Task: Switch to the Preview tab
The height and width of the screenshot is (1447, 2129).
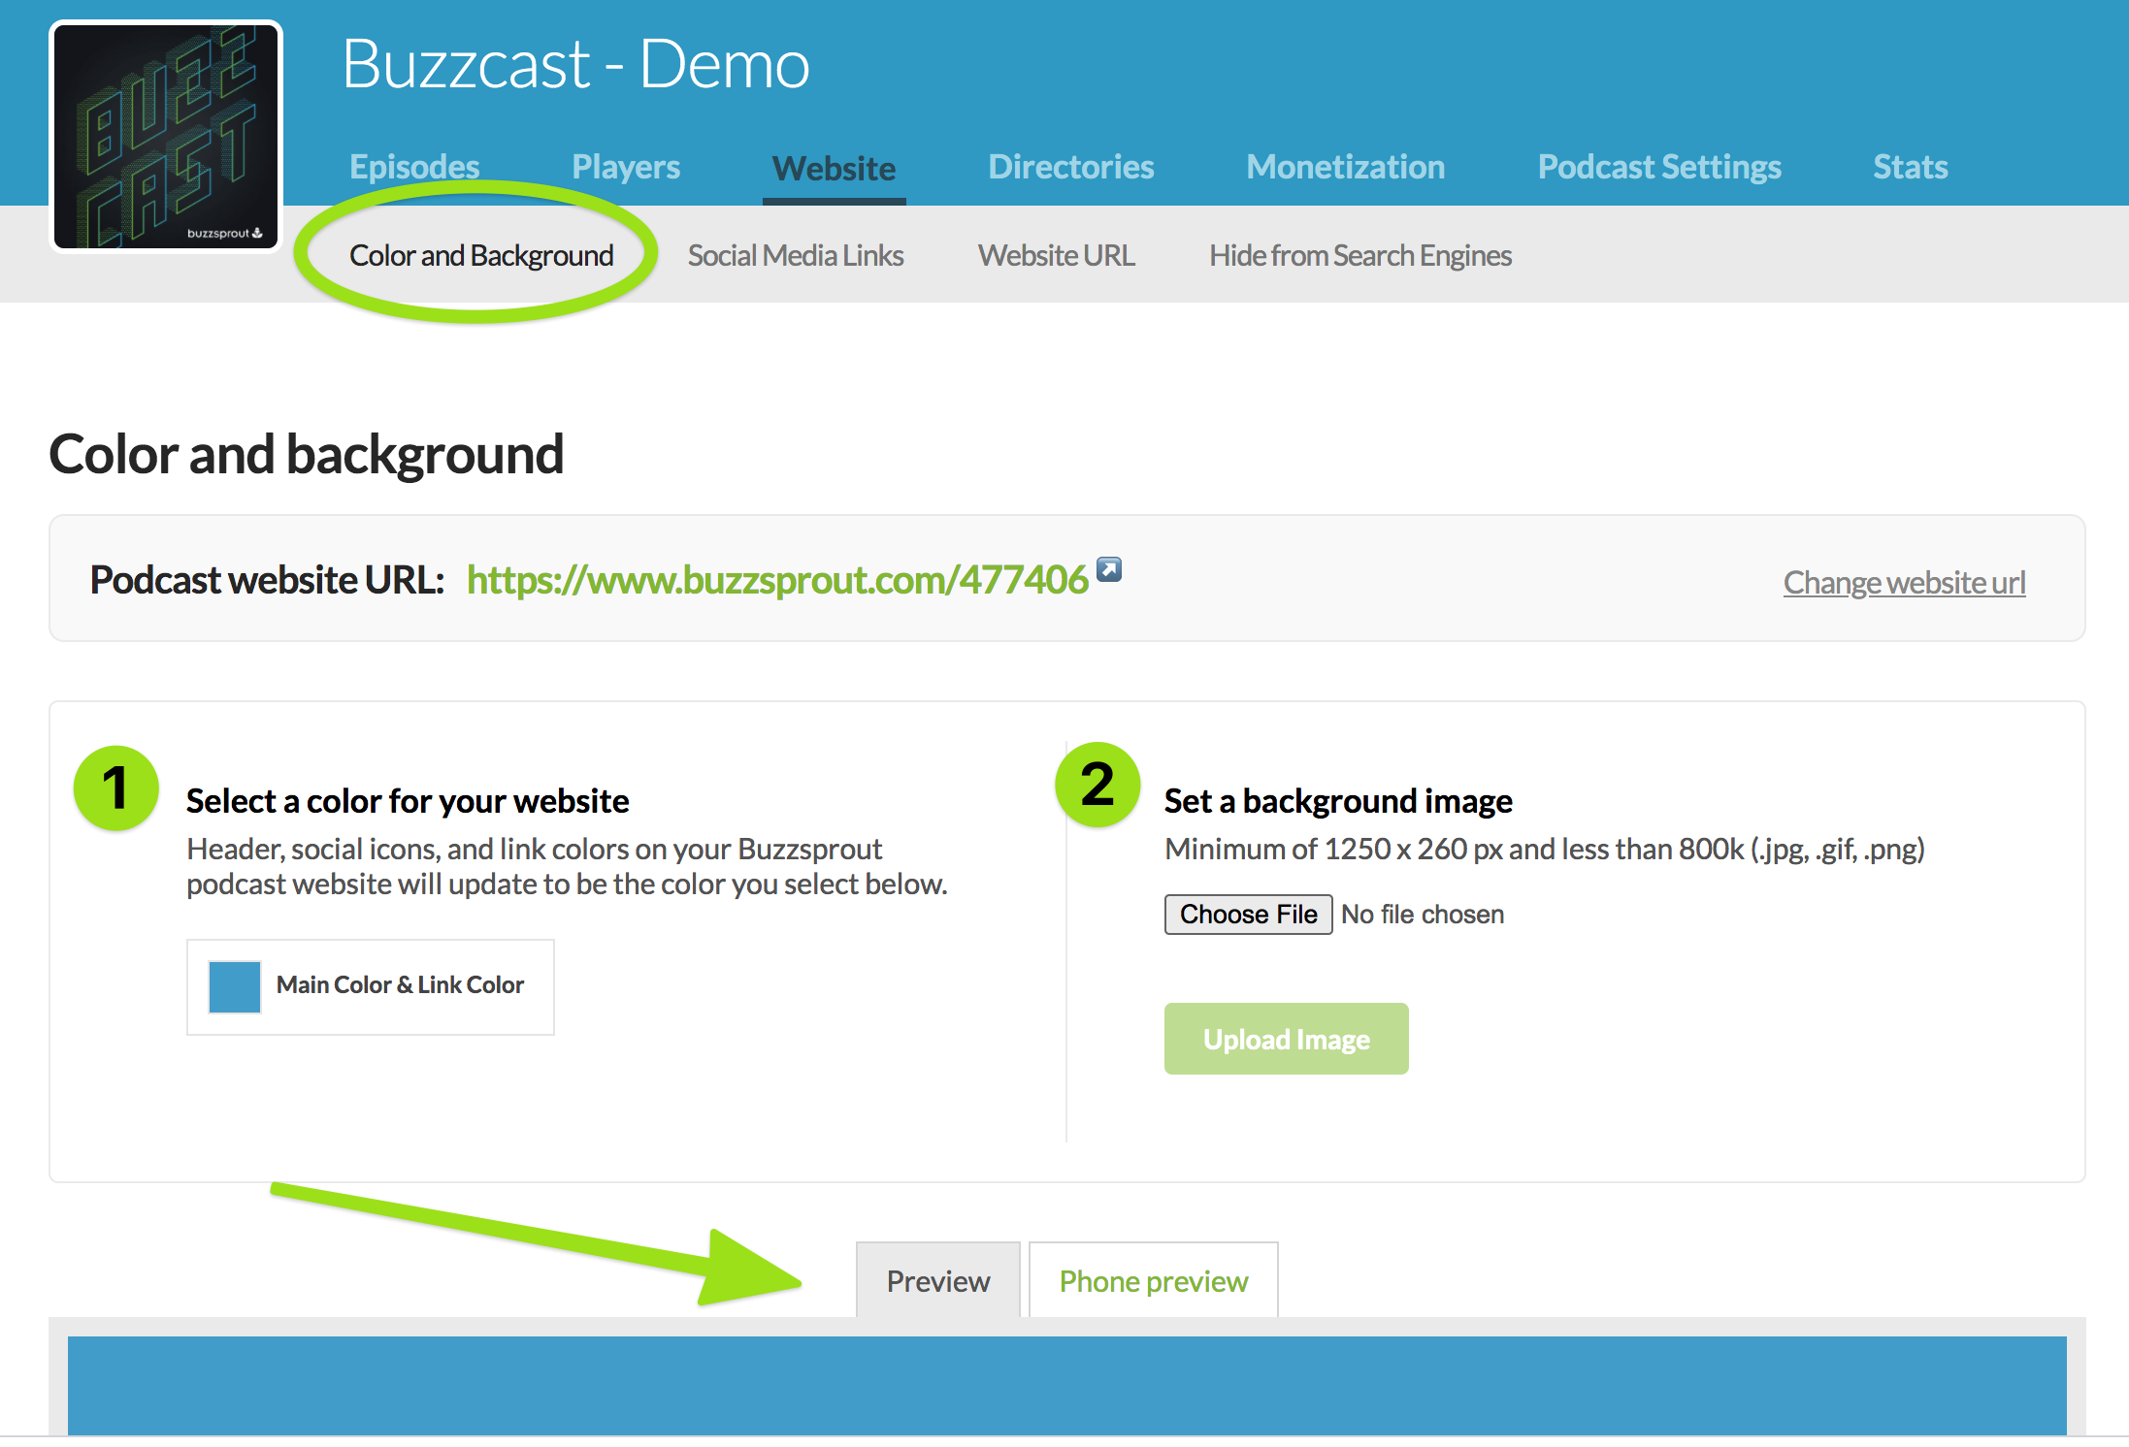Action: 937,1280
